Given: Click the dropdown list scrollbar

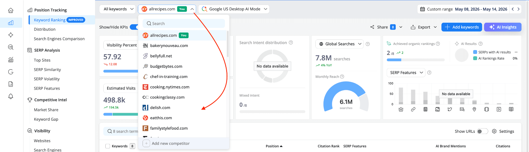Looking at the screenshot, I should [228, 44].
